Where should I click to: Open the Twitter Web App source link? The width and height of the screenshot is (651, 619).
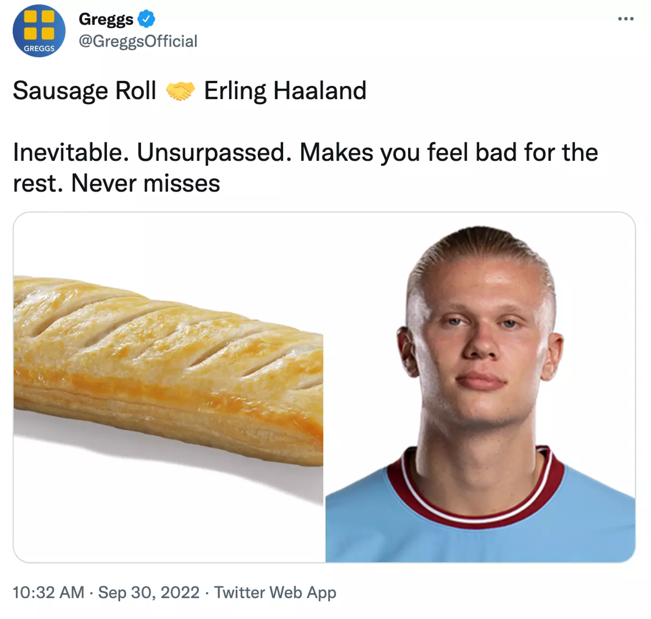coord(275,592)
